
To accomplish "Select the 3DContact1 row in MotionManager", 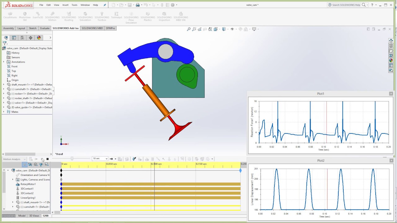I will tap(27, 189).
